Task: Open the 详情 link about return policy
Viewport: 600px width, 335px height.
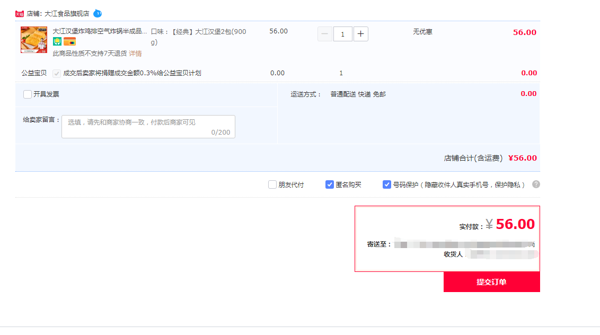Action: point(135,54)
